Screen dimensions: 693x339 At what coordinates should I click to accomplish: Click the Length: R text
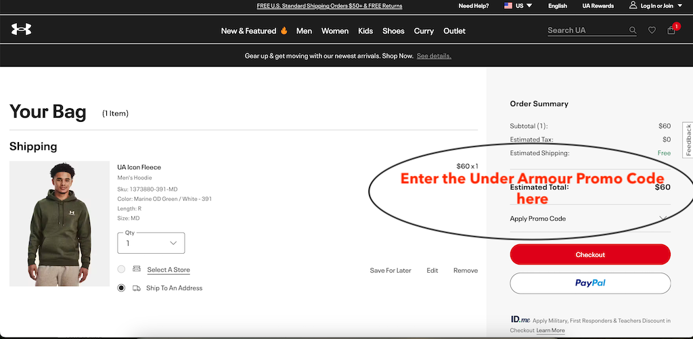[x=129, y=208]
